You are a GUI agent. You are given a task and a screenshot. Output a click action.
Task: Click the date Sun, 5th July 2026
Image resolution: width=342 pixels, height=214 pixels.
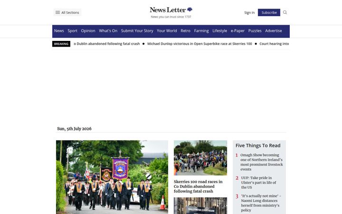click(x=74, y=128)
